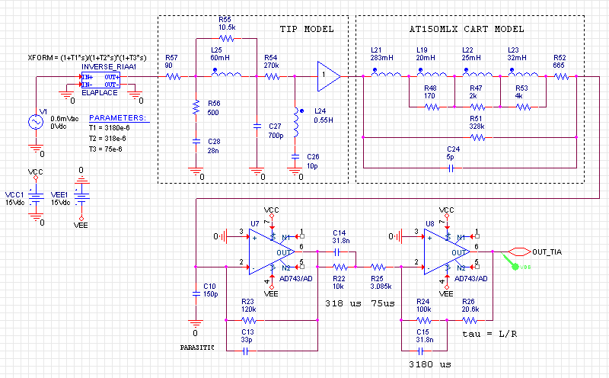This screenshot has width=609, height=378.
Task: Click the OUT_TIA output port symbol
Action: pyautogui.click(x=519, y=252)
